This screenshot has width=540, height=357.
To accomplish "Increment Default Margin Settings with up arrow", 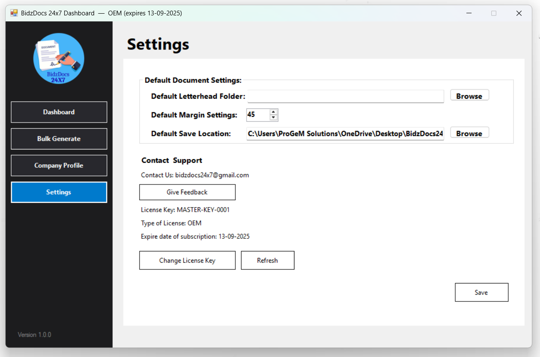I will point(273,112).
